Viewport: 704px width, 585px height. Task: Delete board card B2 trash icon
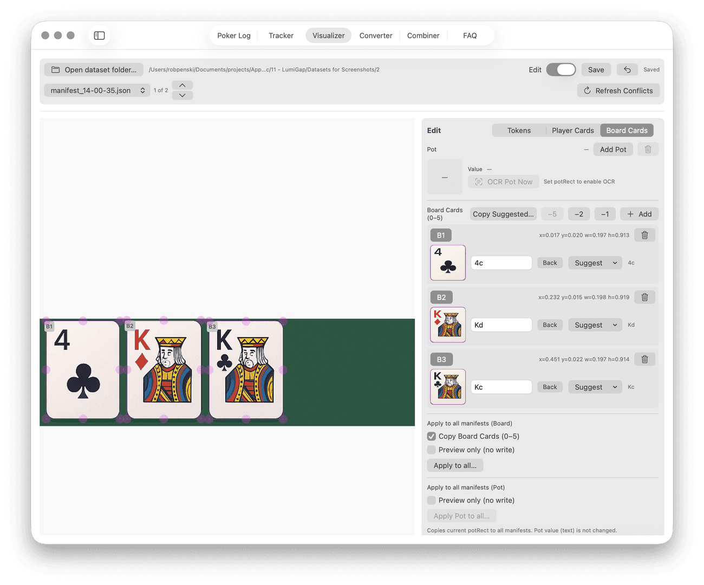click(644, 297)
